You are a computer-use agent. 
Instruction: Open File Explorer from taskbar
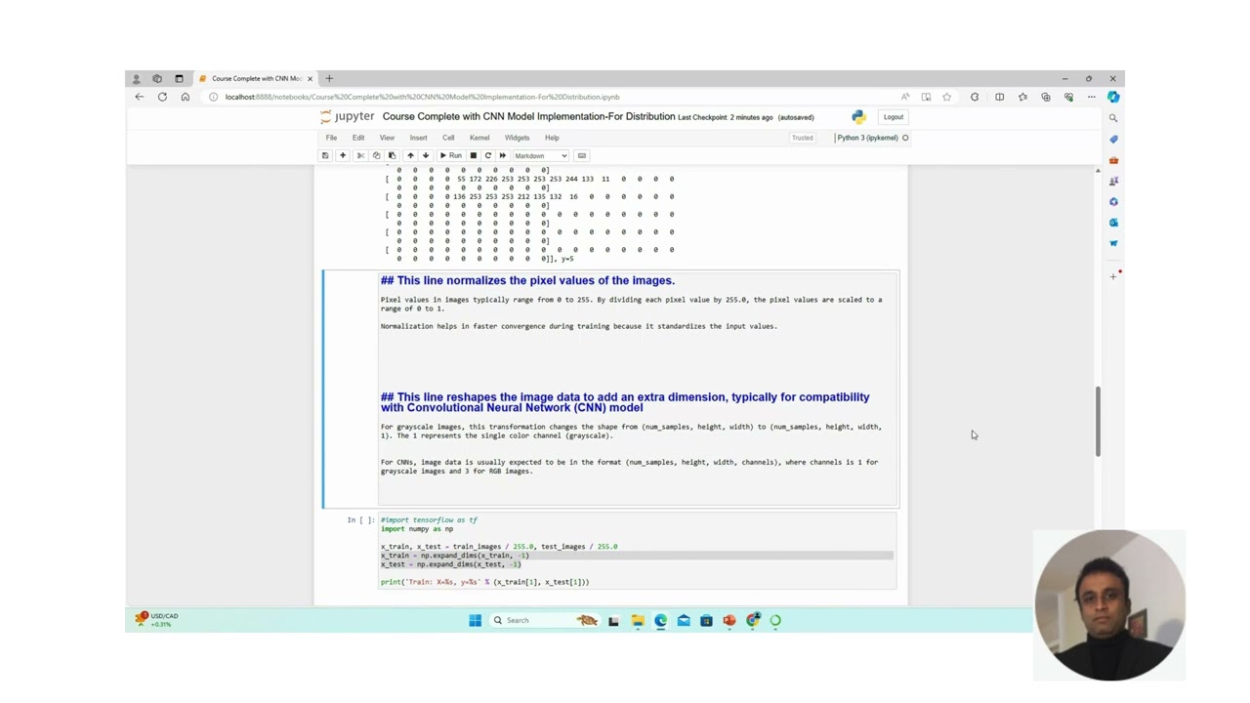click(637, 620)
